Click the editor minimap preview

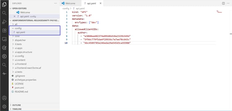(x=219, y=12)
